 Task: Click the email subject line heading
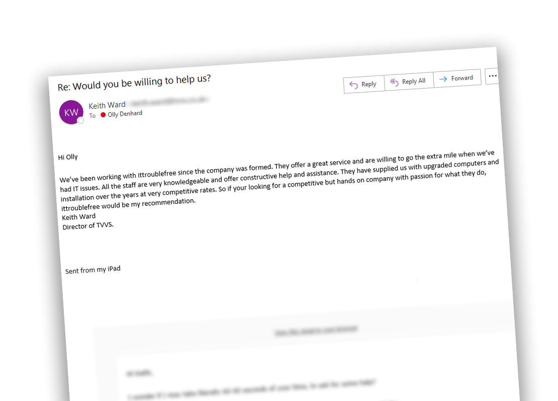pyautogui.click(x=134, y=83)
